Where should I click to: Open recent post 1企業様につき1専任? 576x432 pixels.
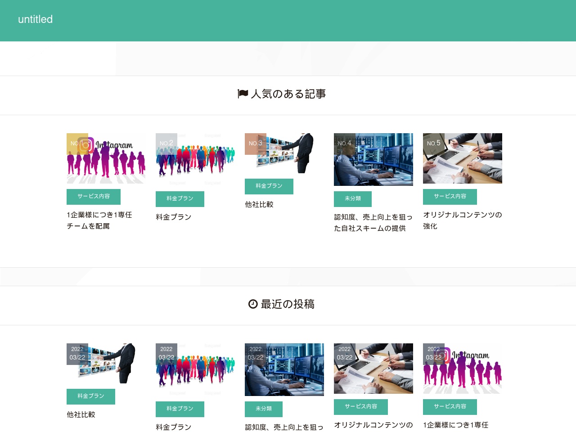[456, 425]
